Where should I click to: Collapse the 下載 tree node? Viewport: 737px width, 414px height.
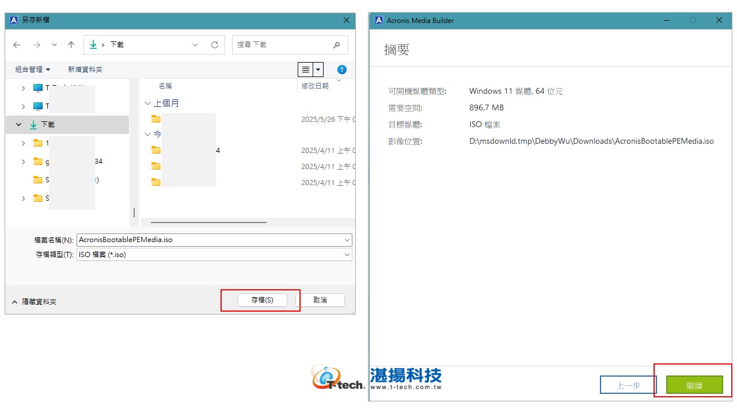click(19, 124)
